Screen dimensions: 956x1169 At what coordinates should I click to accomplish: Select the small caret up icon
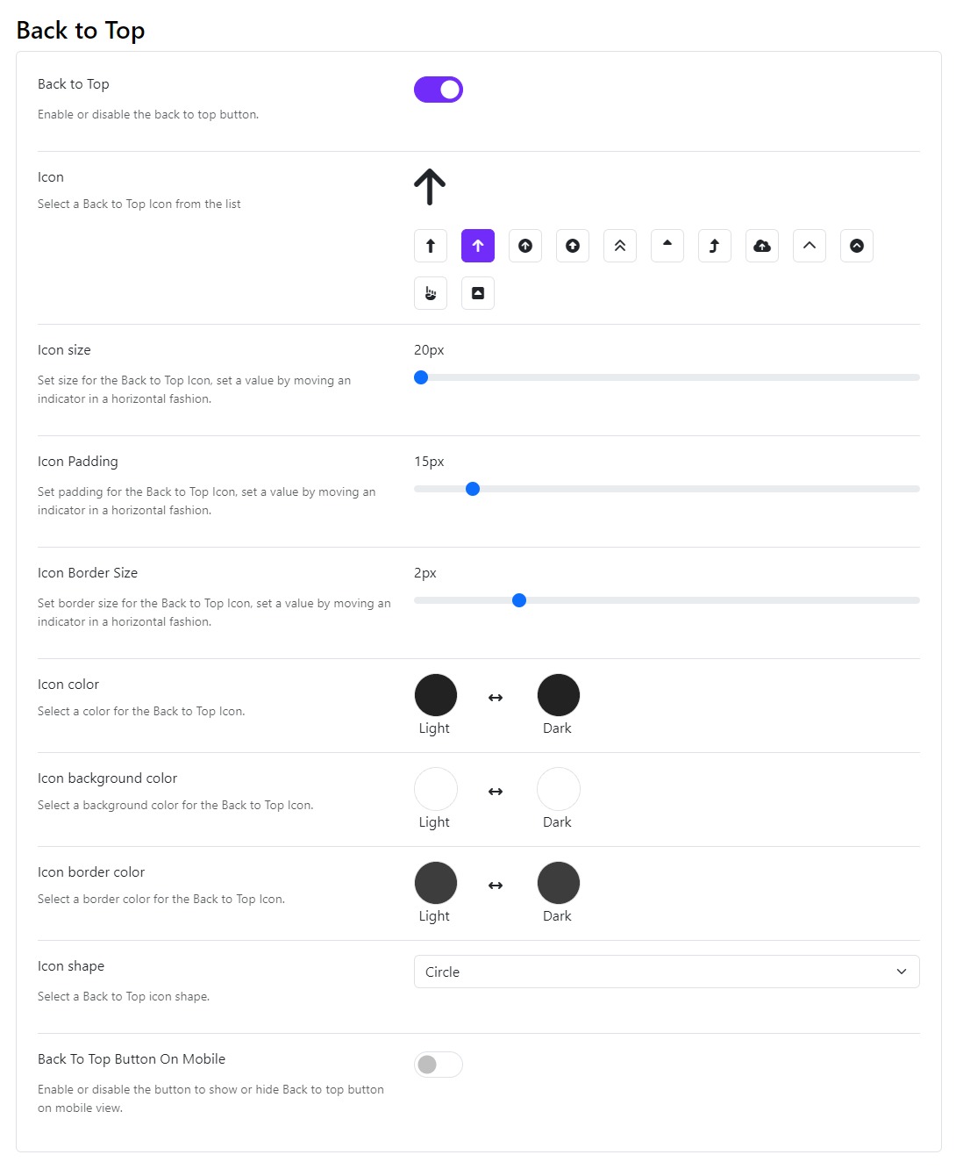pos(667,246)
